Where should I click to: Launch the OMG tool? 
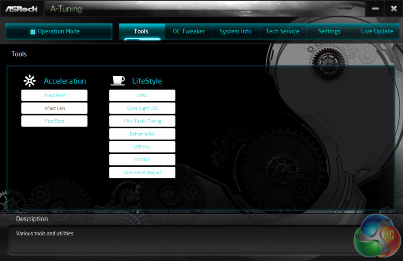142,95
